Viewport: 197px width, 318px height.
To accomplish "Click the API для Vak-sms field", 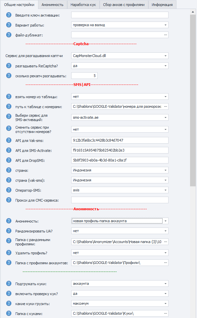I will tap(120, 140).
